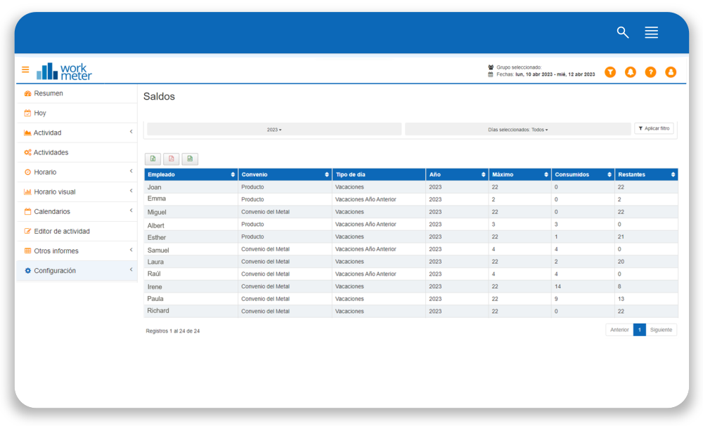This screenshot has width=703, height=426.
Task: Open the Resumen sidebar item
Action: [49, 93]
